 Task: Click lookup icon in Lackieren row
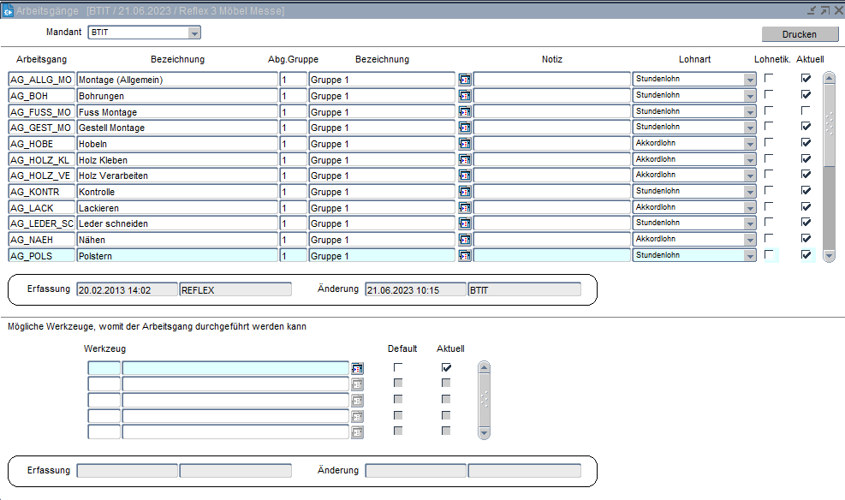click(464, 208)
